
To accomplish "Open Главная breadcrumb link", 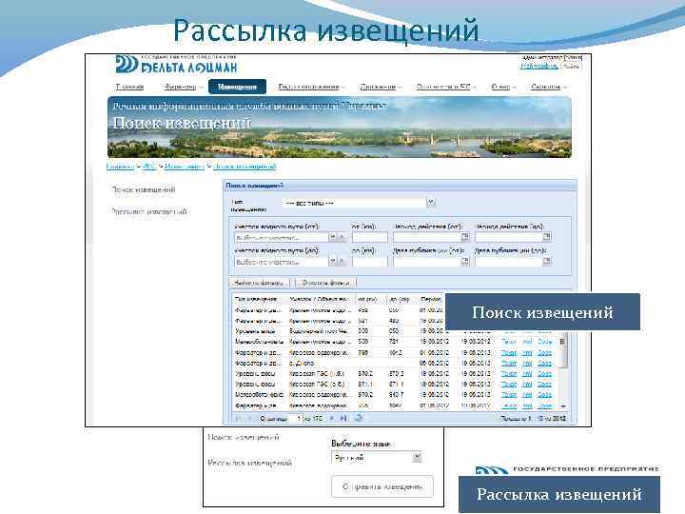I will [x=120, y=166].
